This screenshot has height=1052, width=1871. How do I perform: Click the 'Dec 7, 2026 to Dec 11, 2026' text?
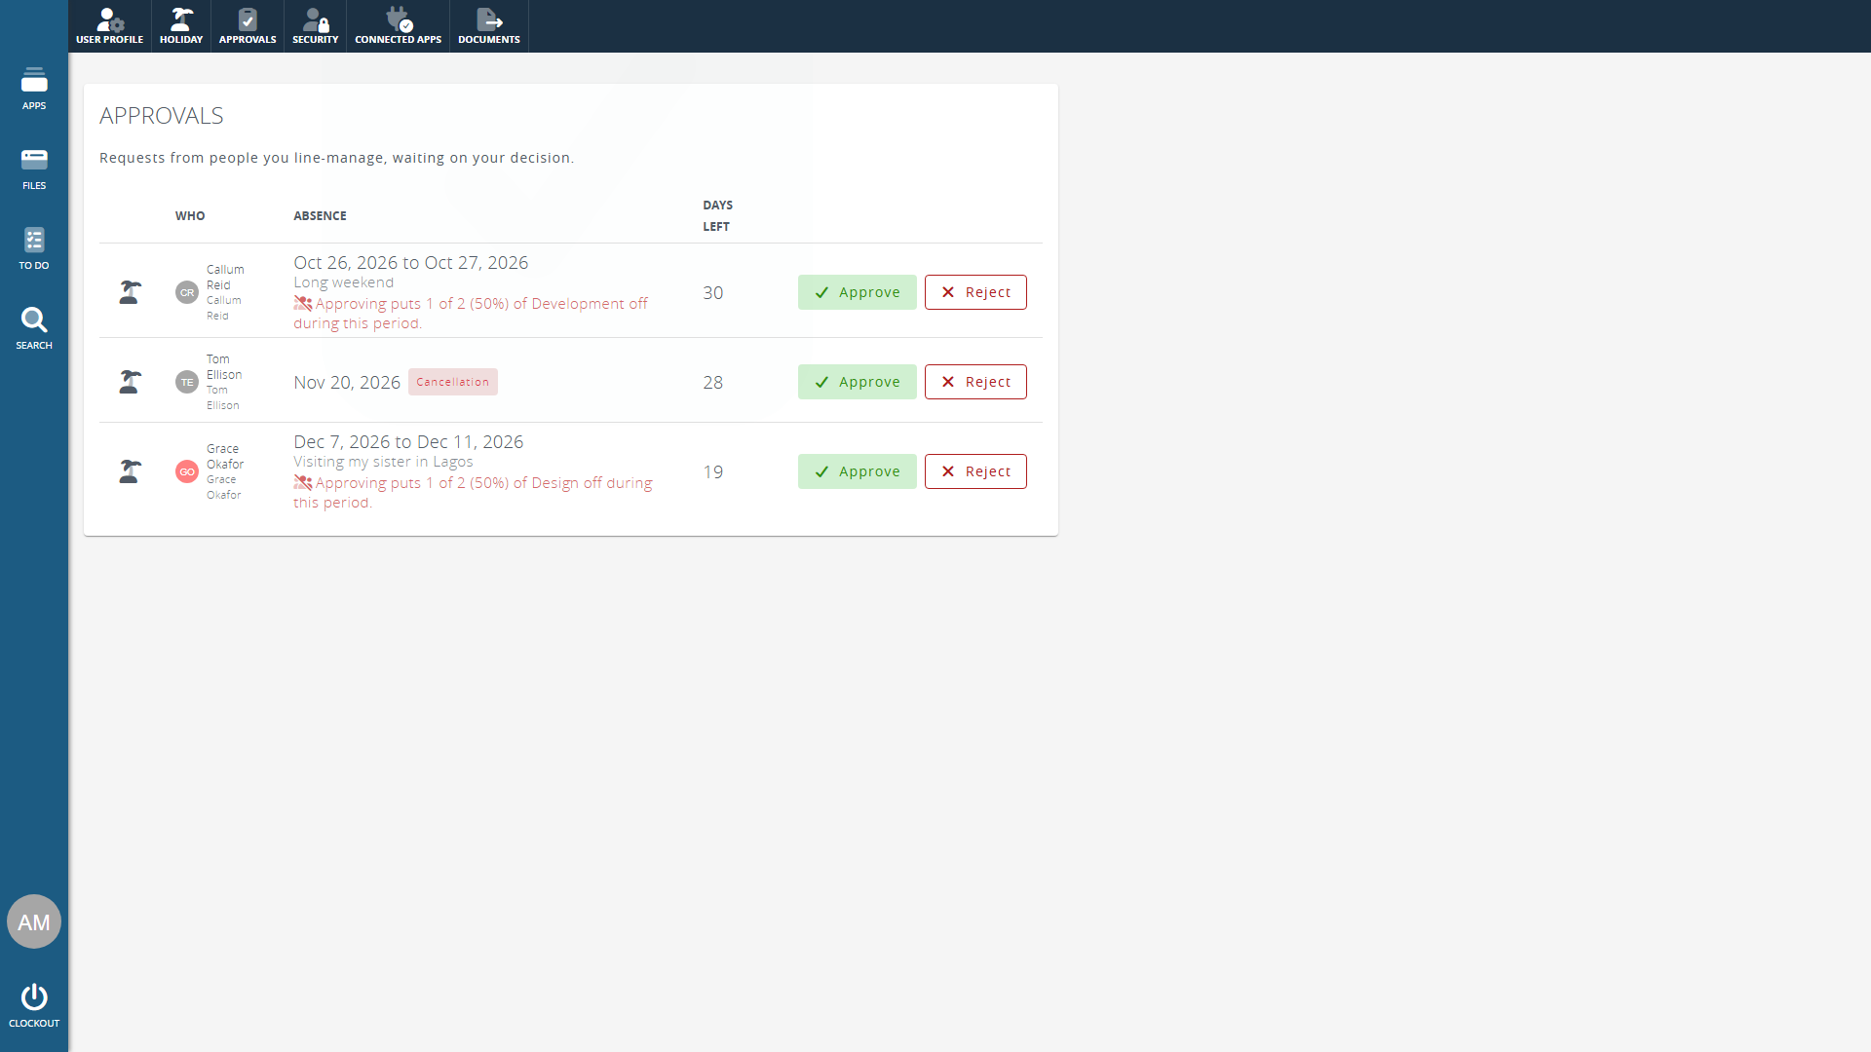pos(408,442)
